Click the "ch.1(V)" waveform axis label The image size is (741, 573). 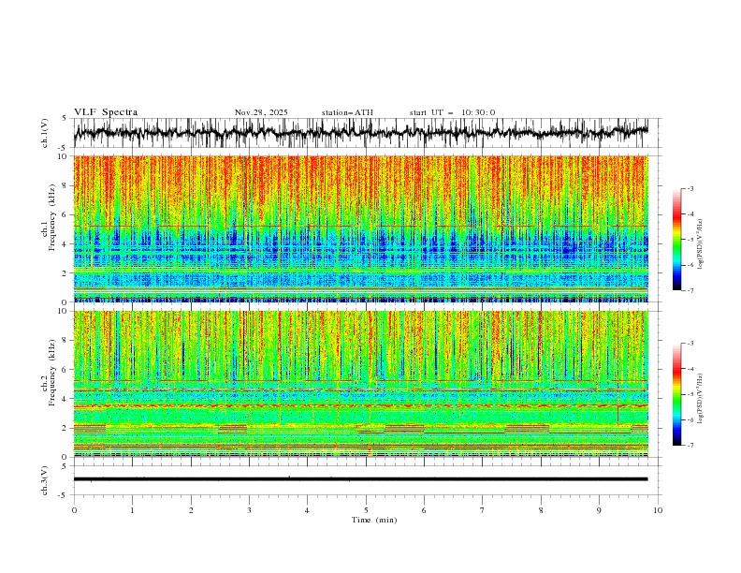point(45,133)
